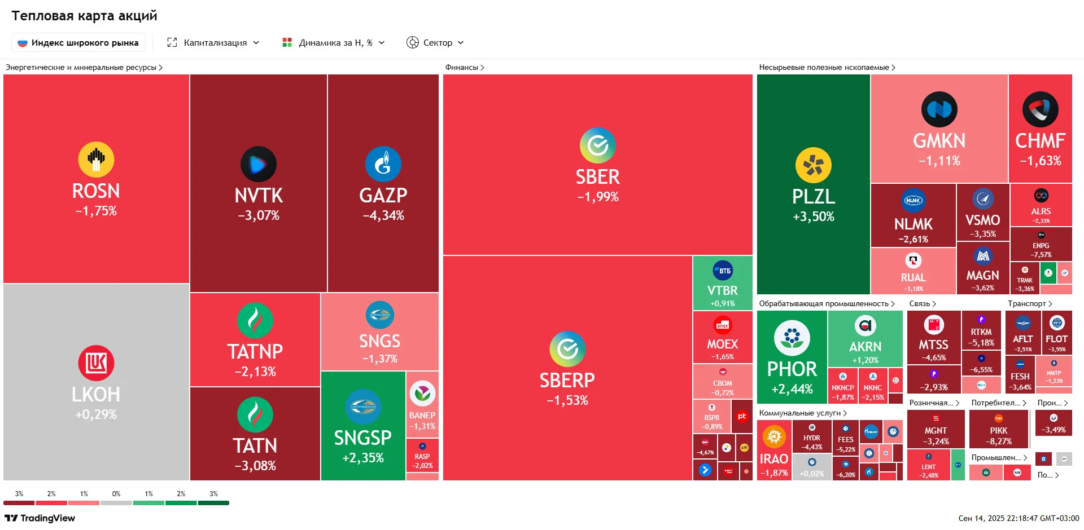1084x530 pixels.
Task: Expand the Транспорт sector header
Action: pos(1030,304)
